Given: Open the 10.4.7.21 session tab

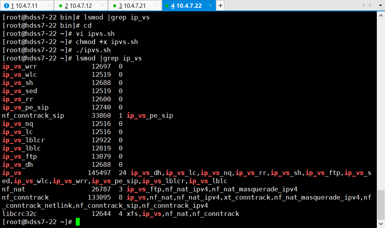Looking at the screenshot, I should (132, 6).
